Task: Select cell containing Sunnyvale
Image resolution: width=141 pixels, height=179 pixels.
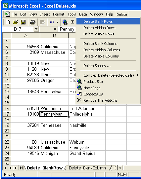Action: click(x=87, y=148)
